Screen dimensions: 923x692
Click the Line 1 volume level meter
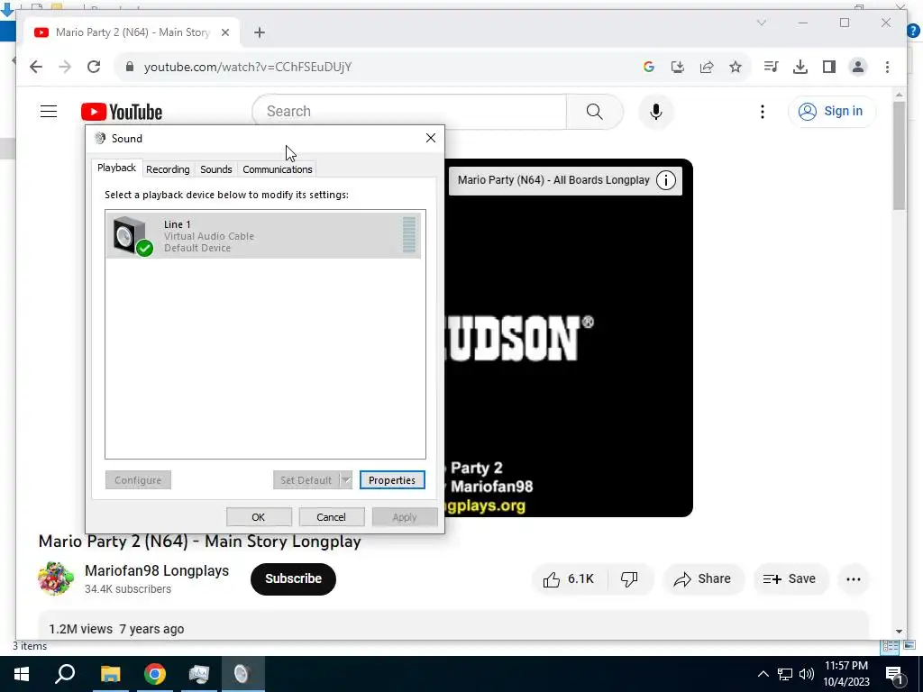409,235
